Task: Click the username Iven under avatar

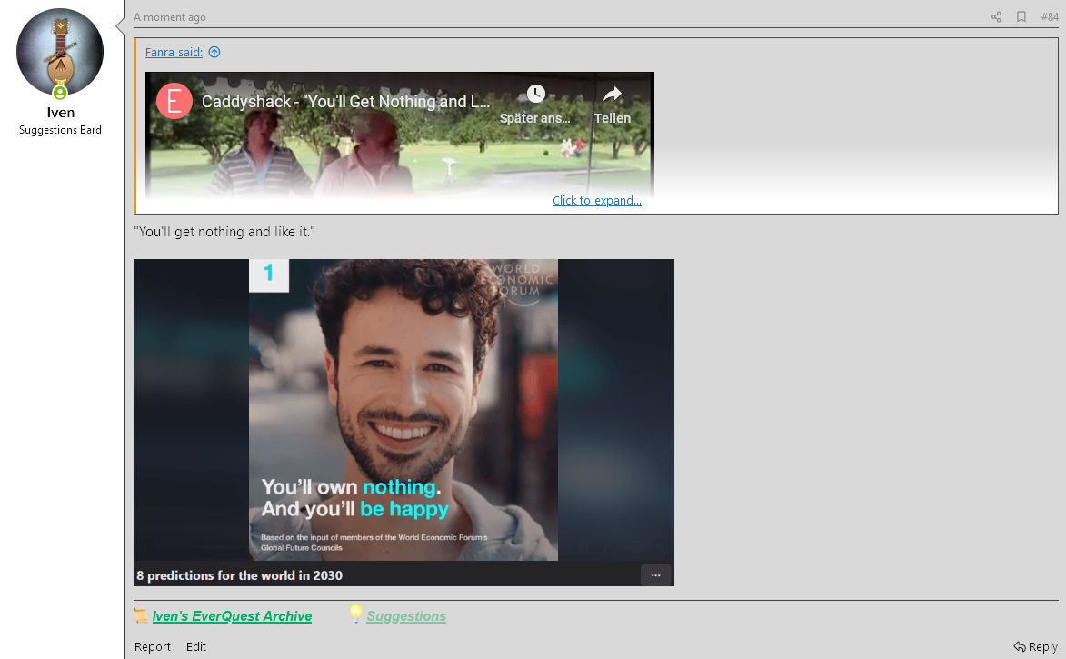Action: tap(60, 113)
